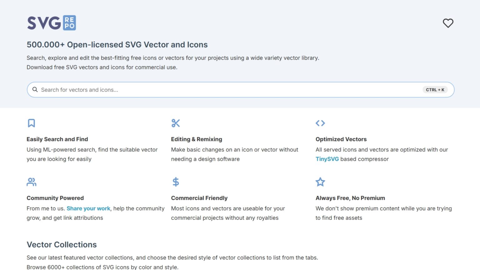Click the heart favorites icon

tap(448, 23)
